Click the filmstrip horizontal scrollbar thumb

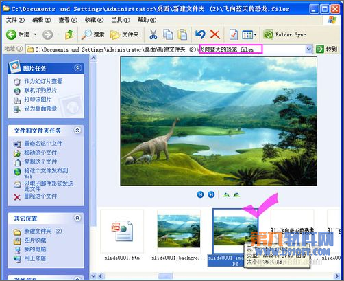point(166,276)
